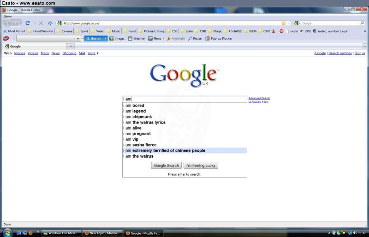Open the Videos link on Google
The width and height of the screenshot is (369, 237).
(x=33, y=53)
